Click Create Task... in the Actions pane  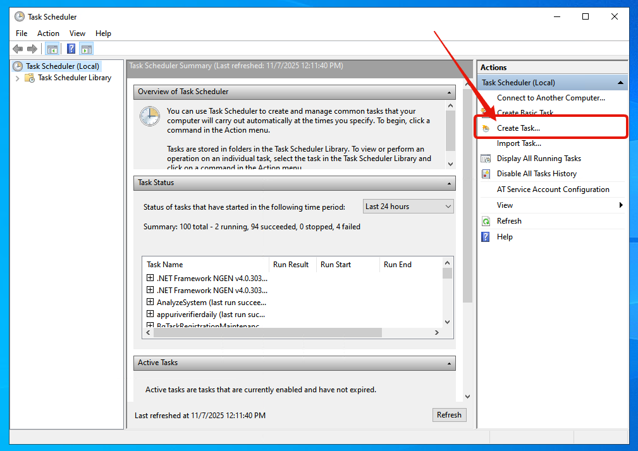(x=518, y=128)
